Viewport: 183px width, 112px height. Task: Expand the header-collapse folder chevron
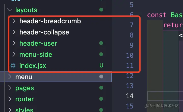tap(14, 32)
